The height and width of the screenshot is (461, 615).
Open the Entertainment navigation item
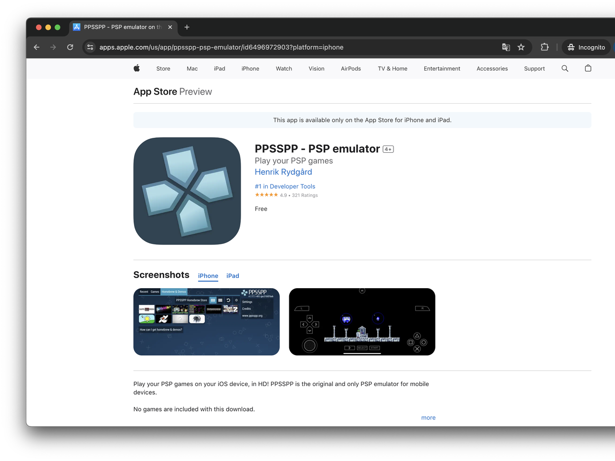442,69
